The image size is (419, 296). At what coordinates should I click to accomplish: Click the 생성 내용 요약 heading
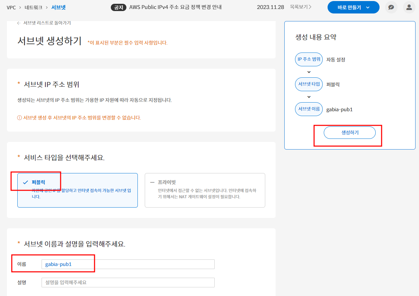tap(316, 37)
